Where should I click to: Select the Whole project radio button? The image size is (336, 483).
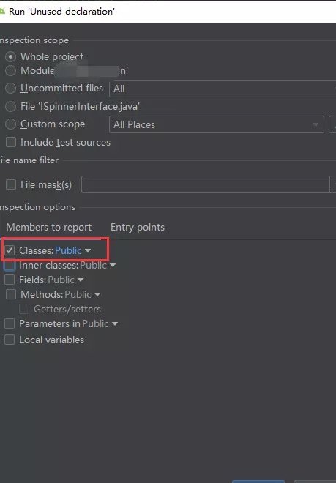point(10,56)
